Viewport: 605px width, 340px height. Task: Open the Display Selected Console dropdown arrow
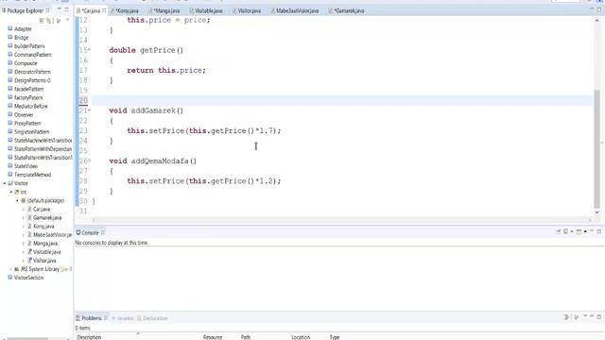click(572, 231)
